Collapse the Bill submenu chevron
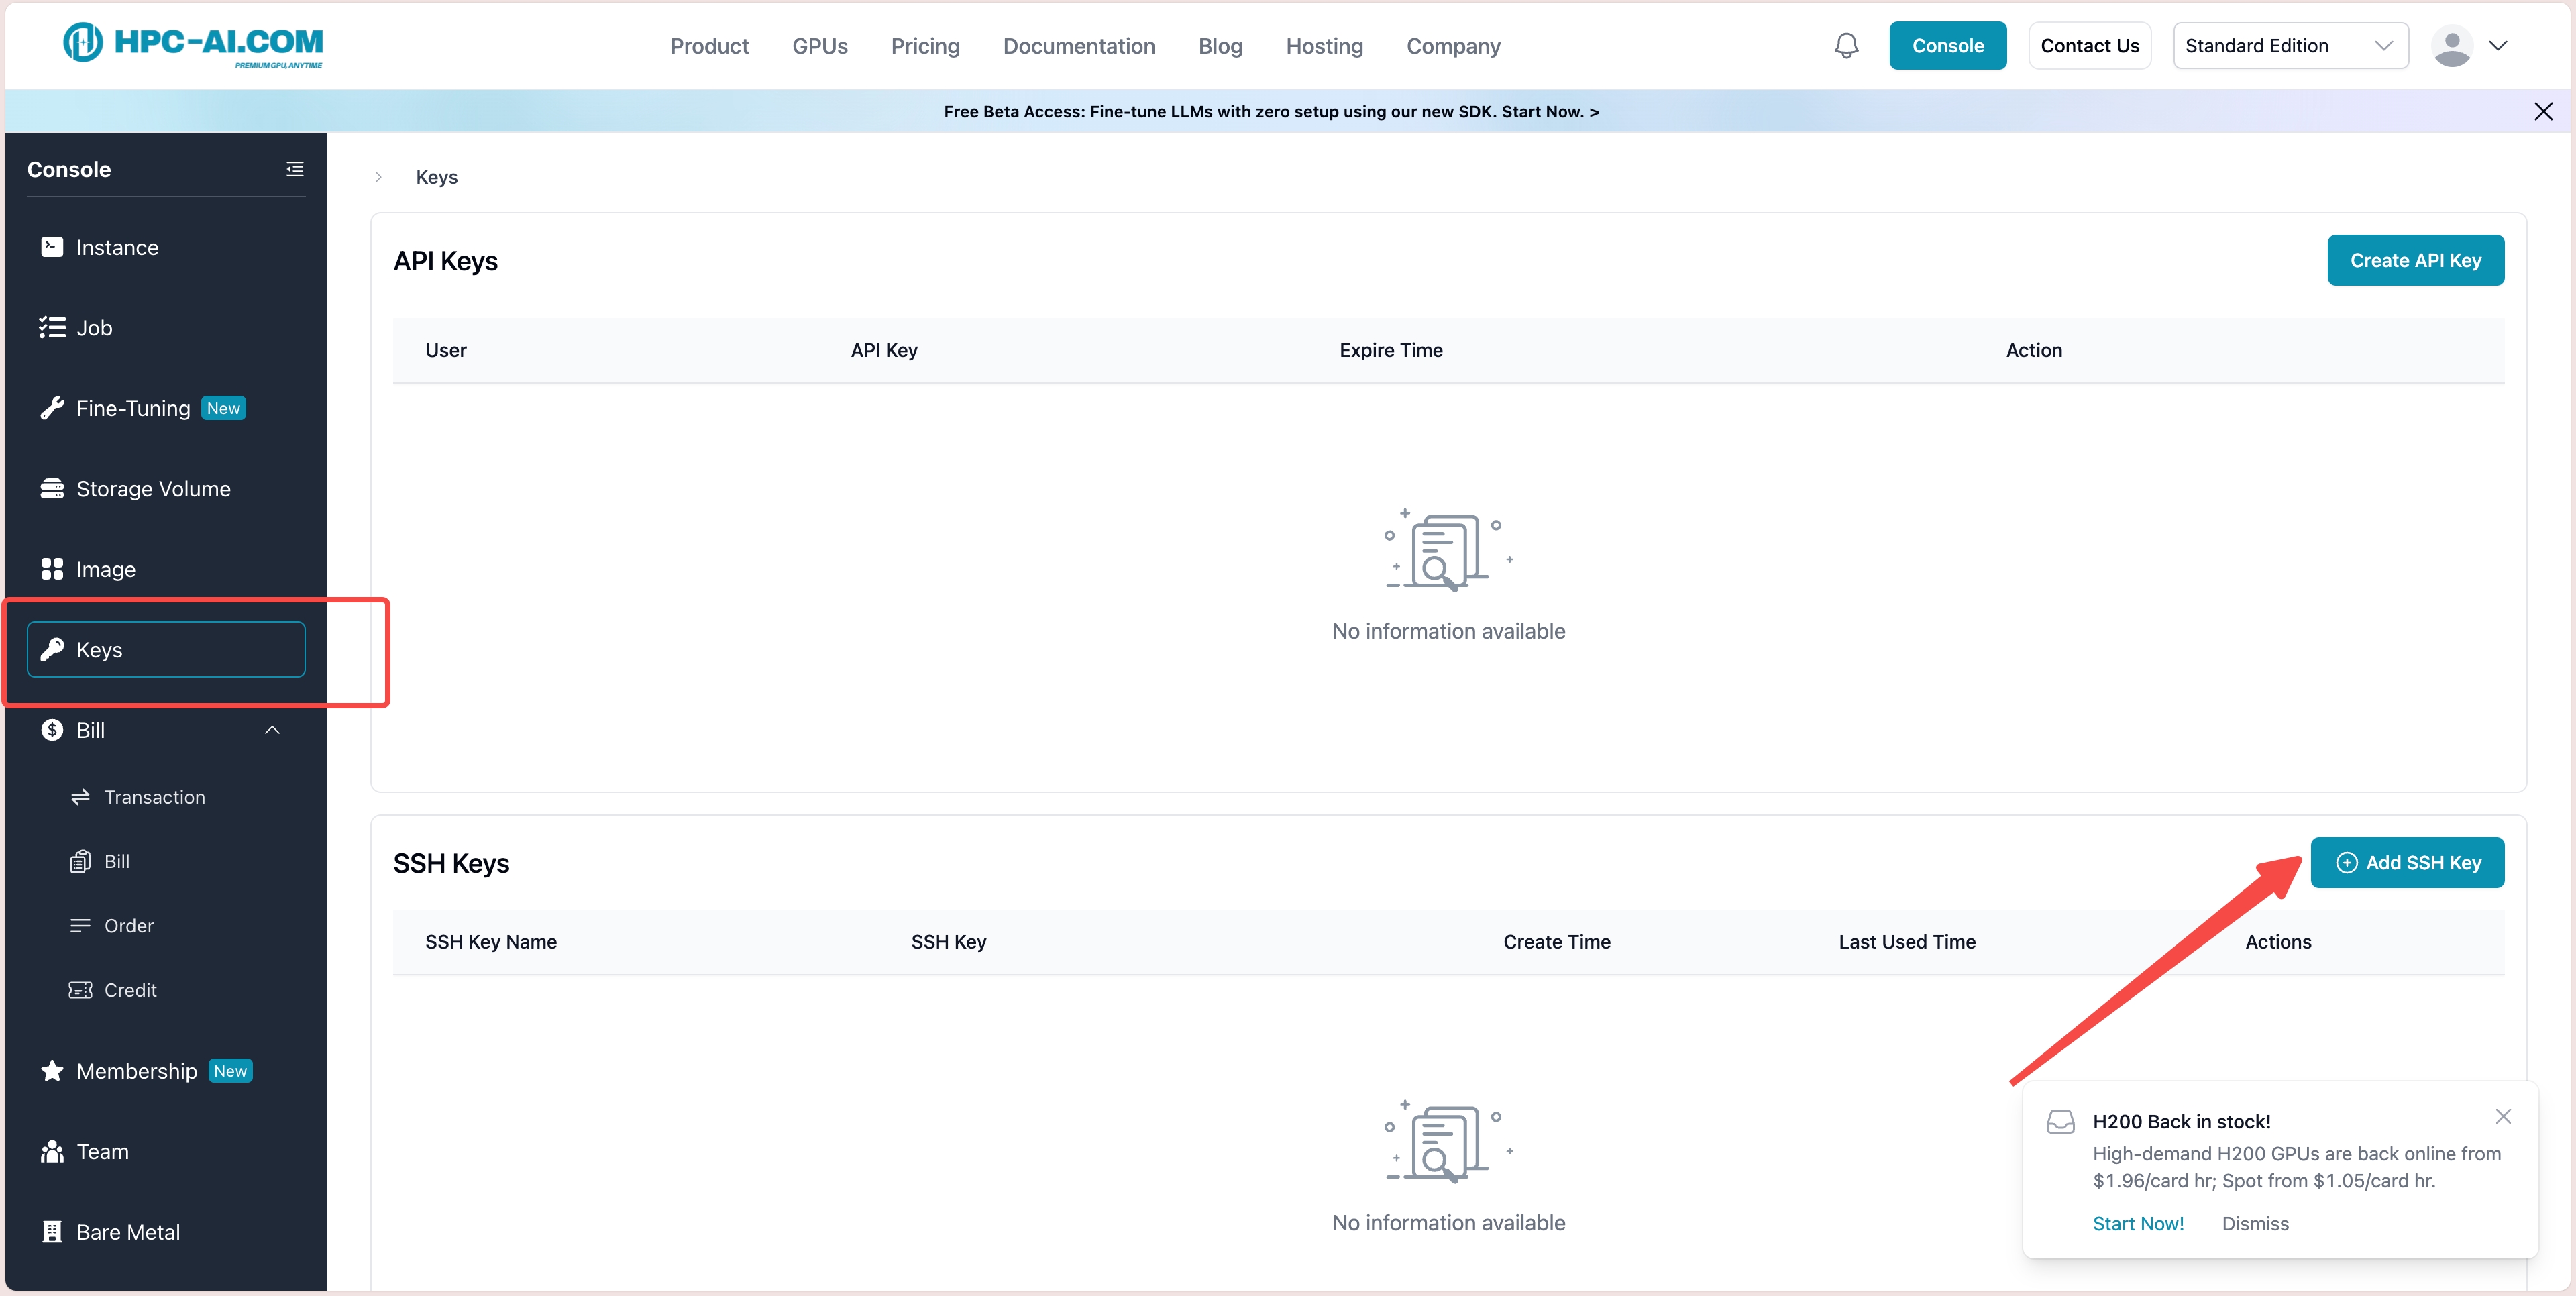 tap(272, 730)
